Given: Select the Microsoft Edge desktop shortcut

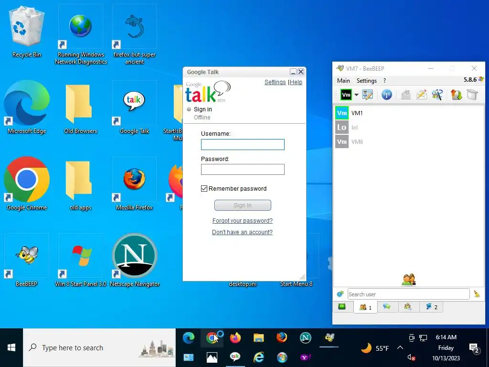Looking at the screenshot, I should 27,108.
